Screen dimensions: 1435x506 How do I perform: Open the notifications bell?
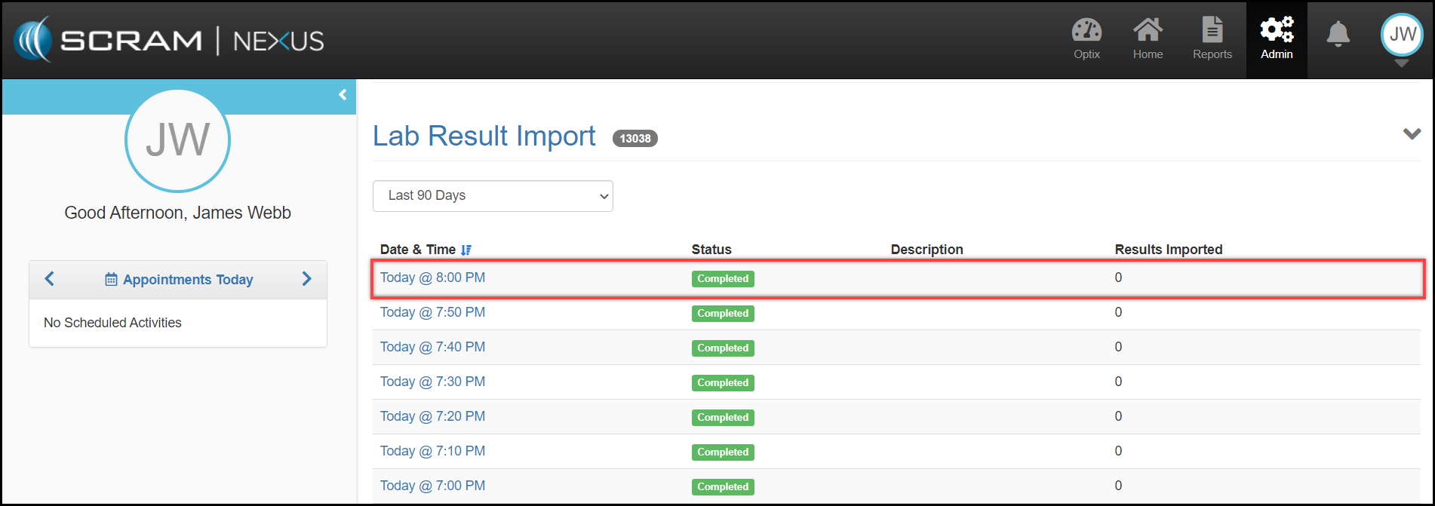tap(1338, 35)
